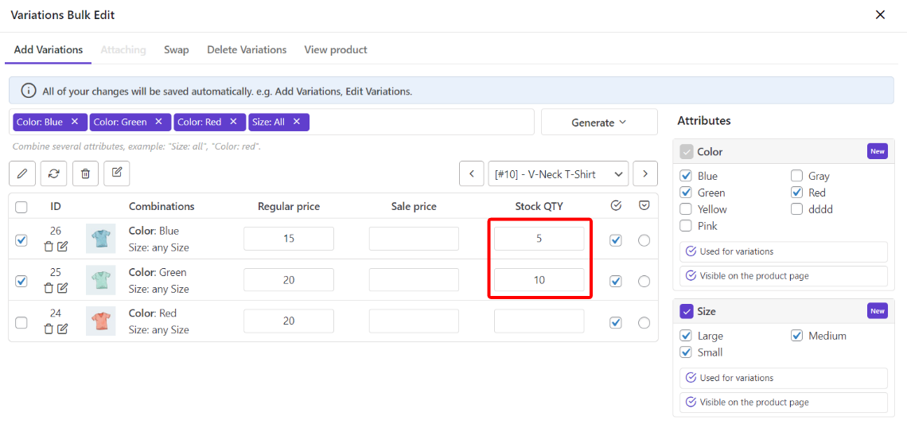
Task: Check the Yellow color attribute
Action: point(686,209)
